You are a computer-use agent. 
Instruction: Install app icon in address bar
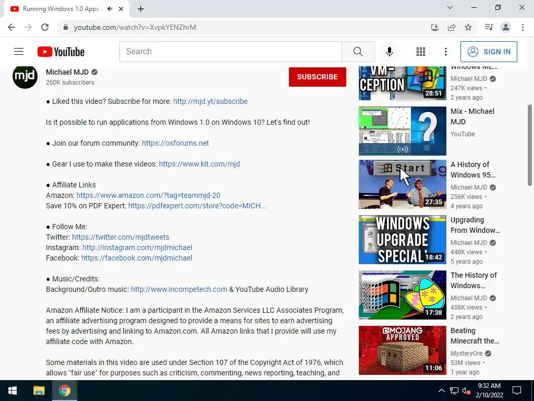click(434, 27)
